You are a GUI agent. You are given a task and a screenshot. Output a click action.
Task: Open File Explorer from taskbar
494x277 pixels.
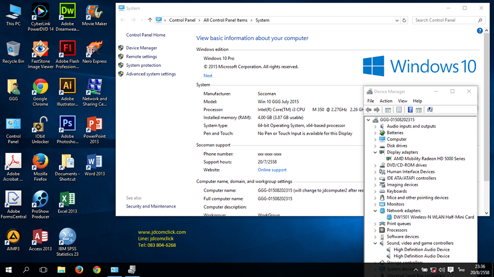[x=61, y=270]
